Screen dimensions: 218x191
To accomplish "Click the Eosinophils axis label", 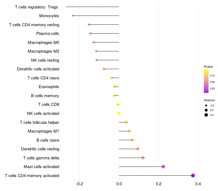I will point(49,87).
